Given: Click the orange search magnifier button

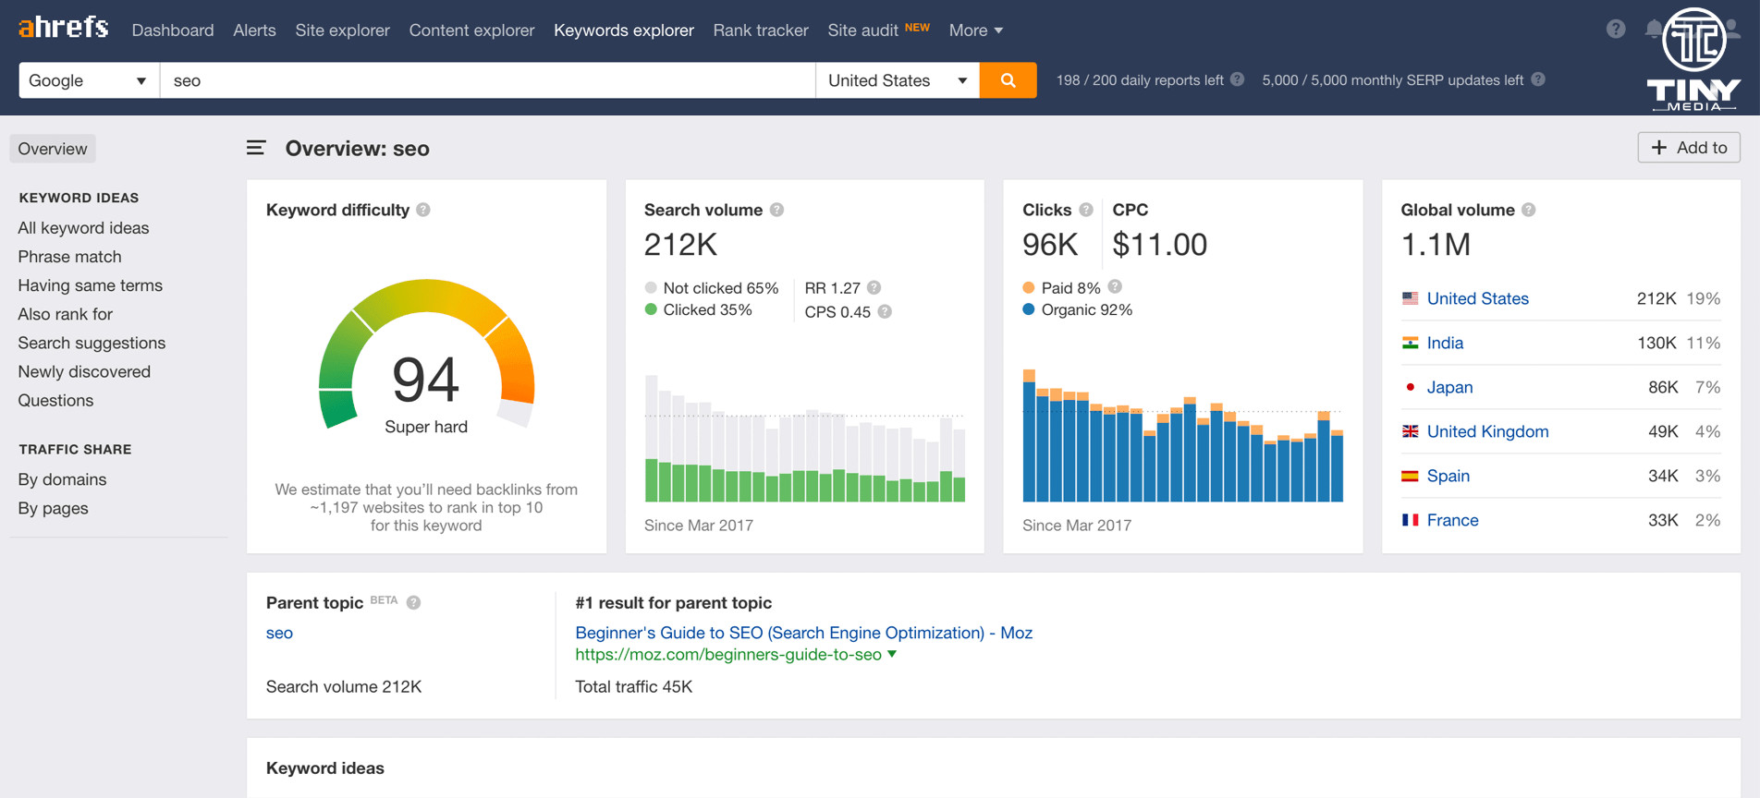Looking at the screenshot, I should [x=1008, y=80].
